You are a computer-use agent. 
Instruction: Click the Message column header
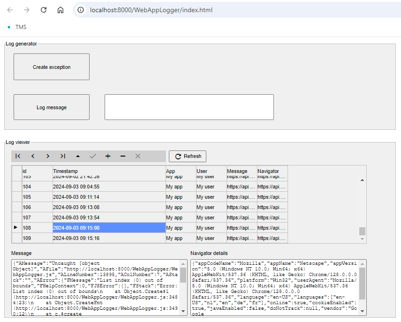pyautogui.click(x=242, y=171)
